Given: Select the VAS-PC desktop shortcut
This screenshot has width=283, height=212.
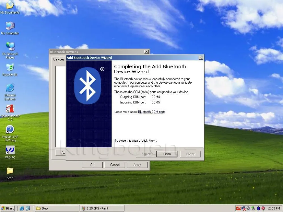Looking at the screenshot, I should tap(10, 152).
